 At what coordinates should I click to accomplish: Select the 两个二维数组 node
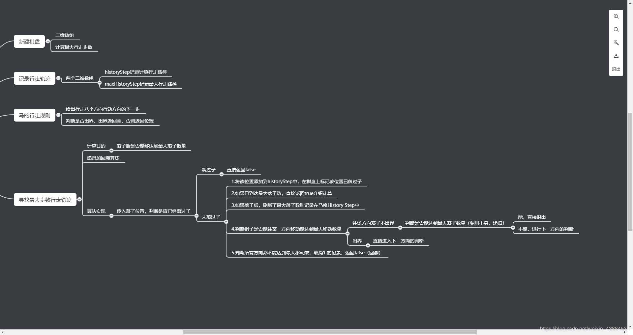point(80,78)
